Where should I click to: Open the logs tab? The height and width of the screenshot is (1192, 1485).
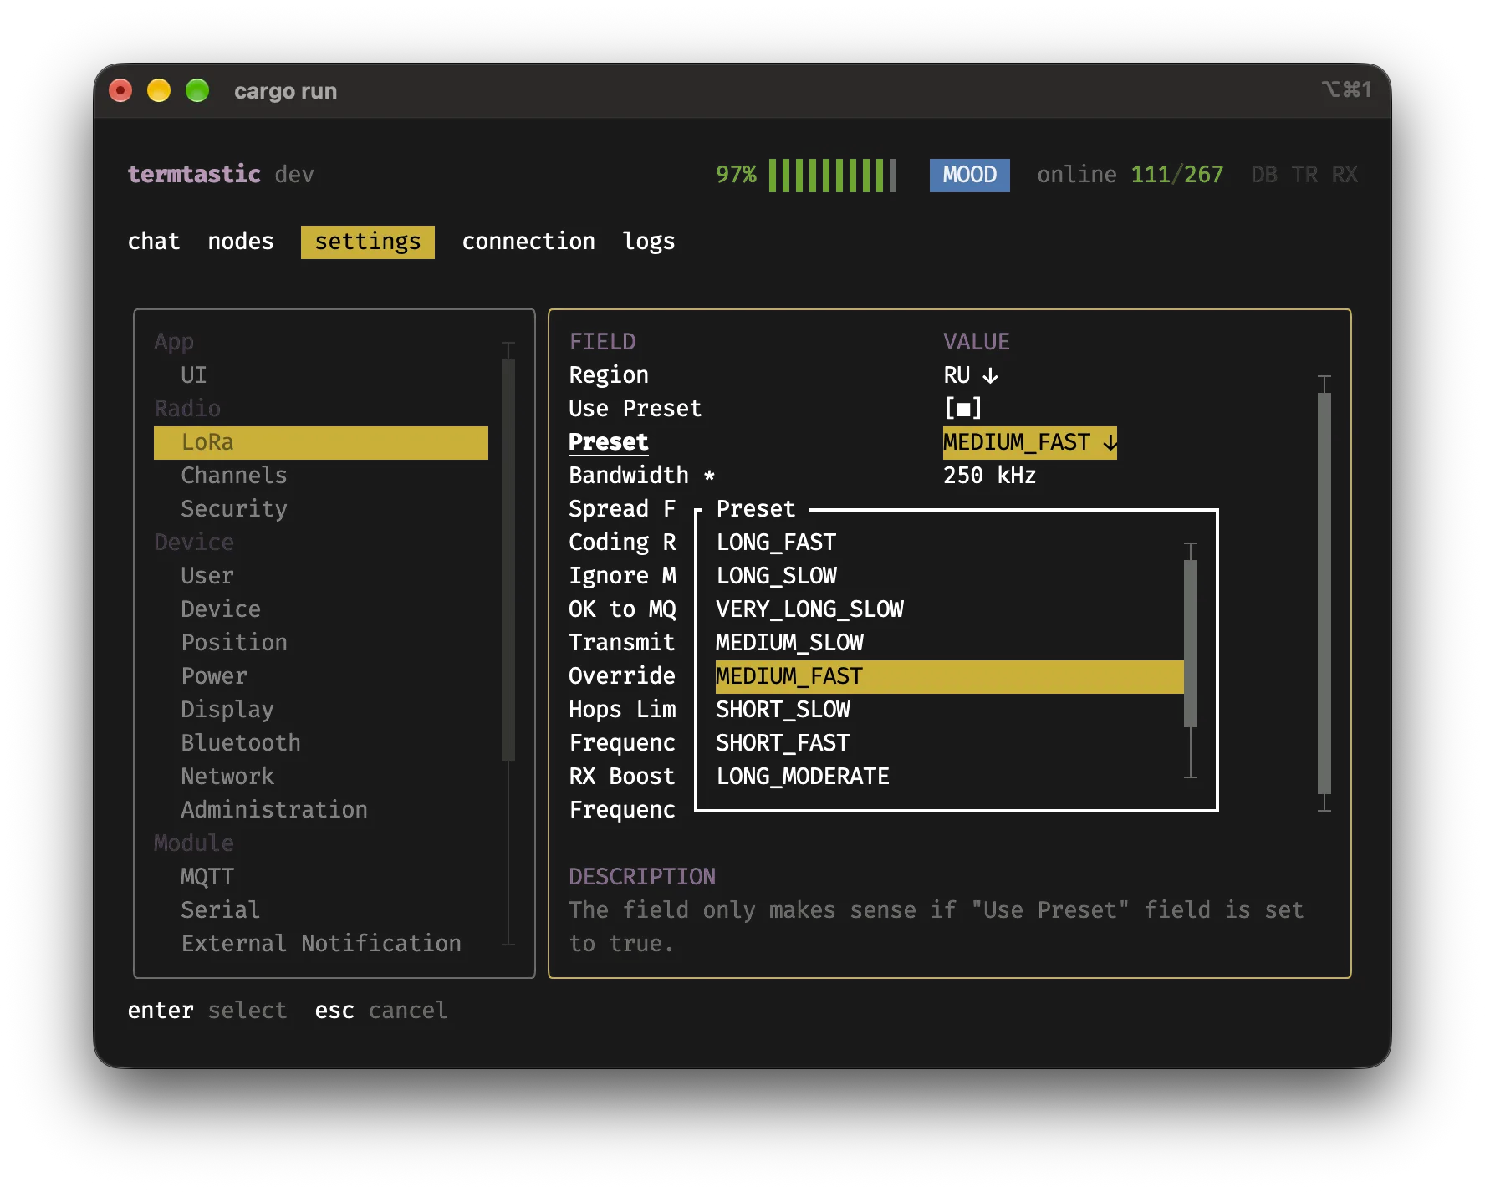[x=649, y=242]
